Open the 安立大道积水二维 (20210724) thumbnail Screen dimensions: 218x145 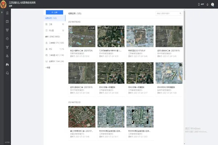point(82,36)
